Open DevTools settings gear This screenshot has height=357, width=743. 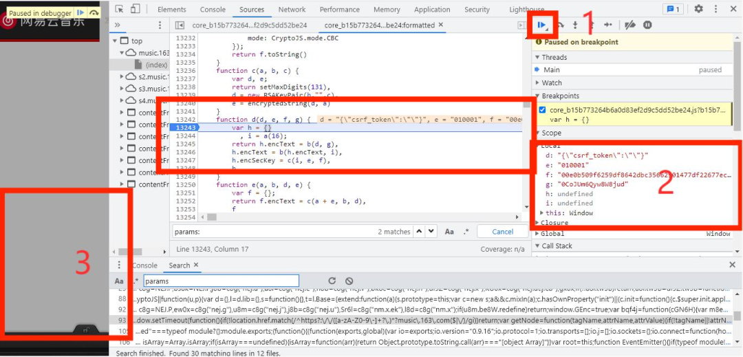[x=698, y=9]
